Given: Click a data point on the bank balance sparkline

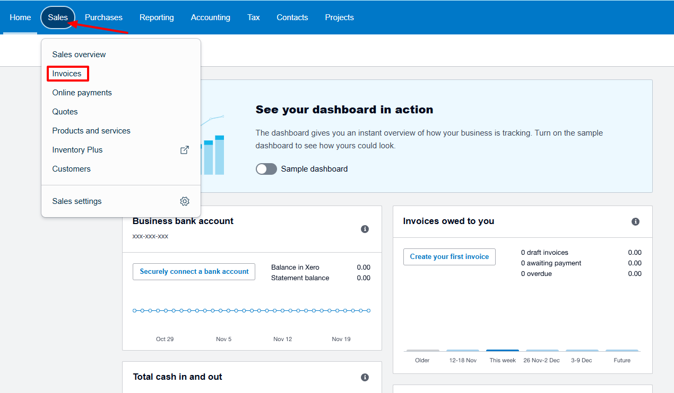Looking at the screenshot, I should point(251,310).
